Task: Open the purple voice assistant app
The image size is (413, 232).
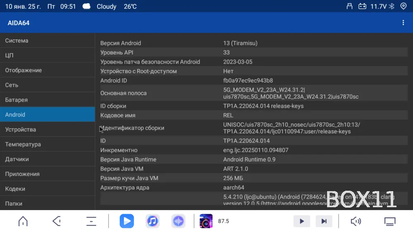Action: pyautogui.click(x=178, y=221)
